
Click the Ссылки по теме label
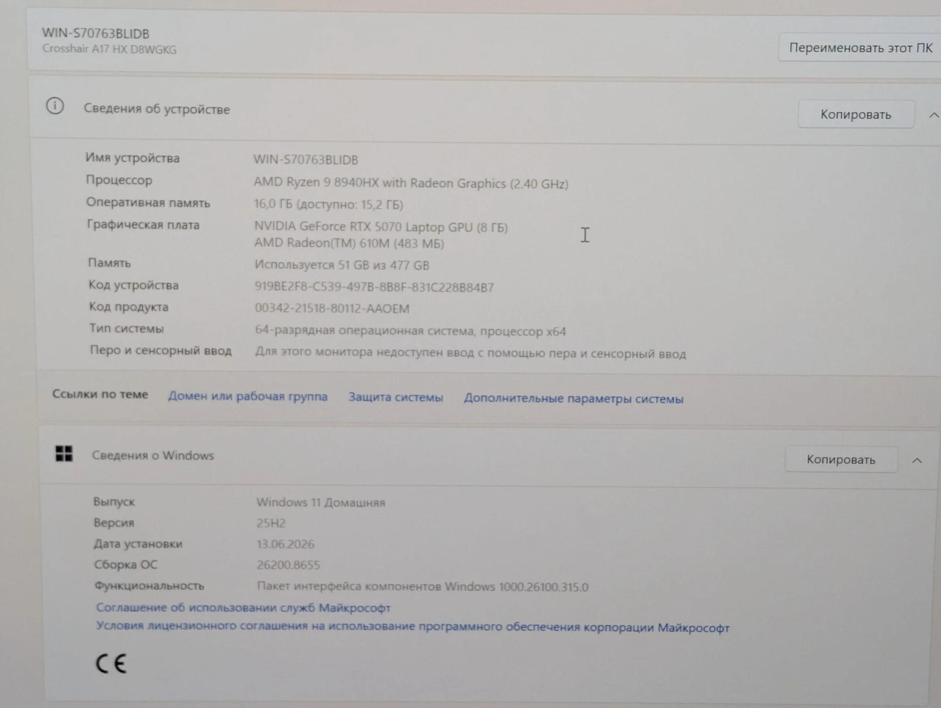pos(100,394)
